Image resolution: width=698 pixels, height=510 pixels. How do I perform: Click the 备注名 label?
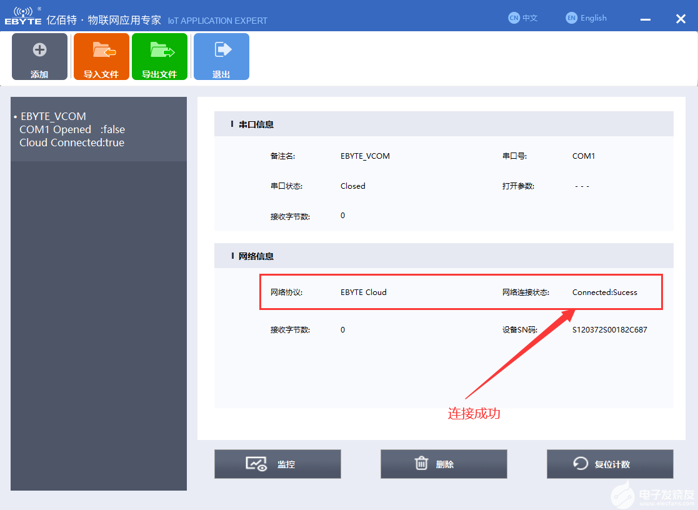click(x=282, y=156)
